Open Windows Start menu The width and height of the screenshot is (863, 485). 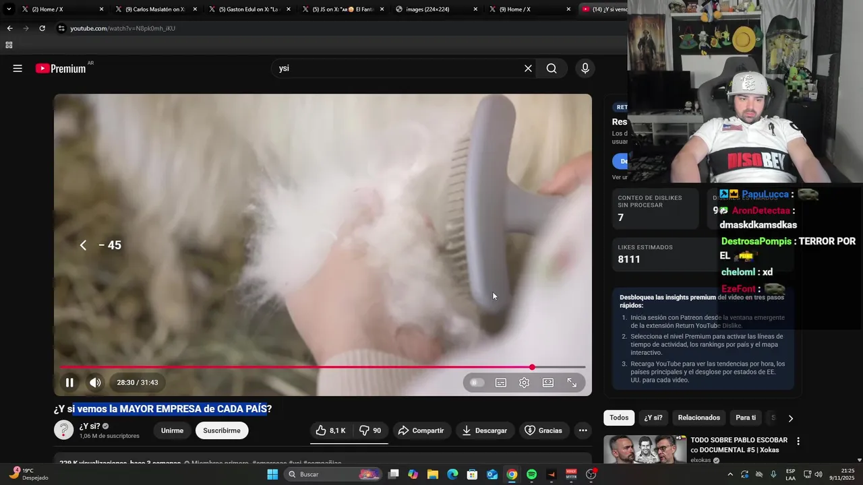click(x=272, y=474)
